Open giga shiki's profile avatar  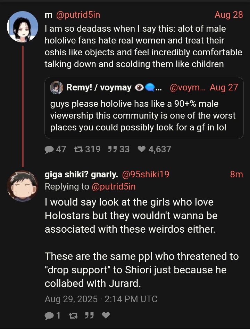tap(23, 186)
